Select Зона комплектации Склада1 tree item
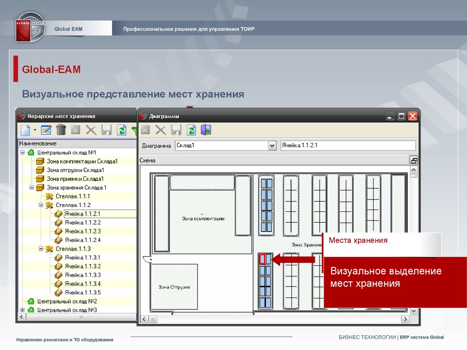 pyautogui.click(x=82, y=161)
